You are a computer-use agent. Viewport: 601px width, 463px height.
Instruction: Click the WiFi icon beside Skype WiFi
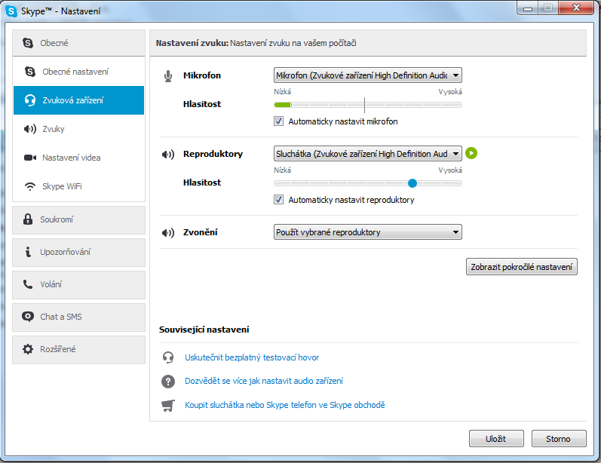[30, 186]
